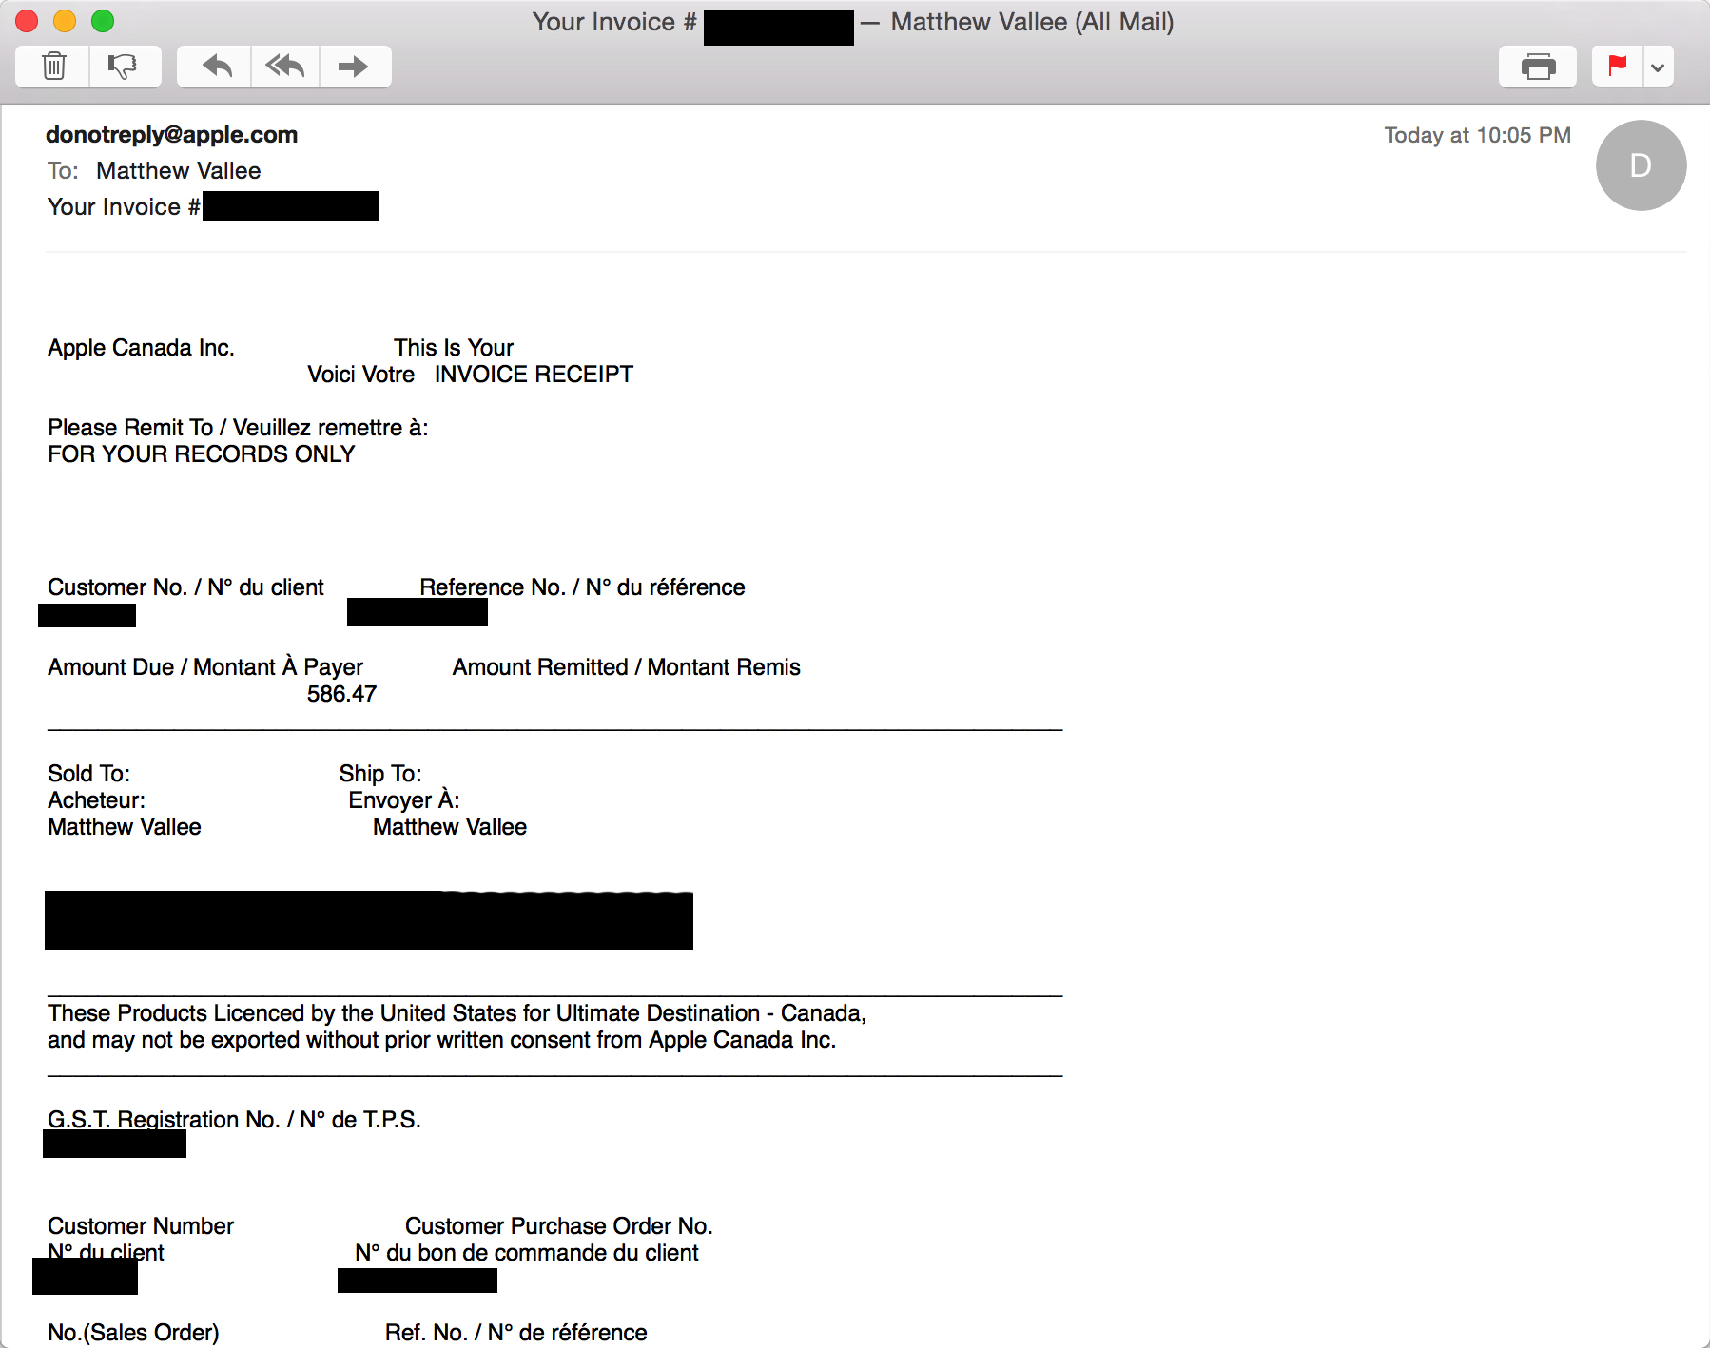Reply all using double arrow icon
This screenshot has height=1348, width=1710.
pyautogui.click(x=285, y=67)
